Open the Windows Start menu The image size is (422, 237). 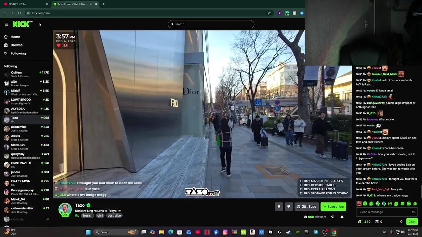point(88,232)
